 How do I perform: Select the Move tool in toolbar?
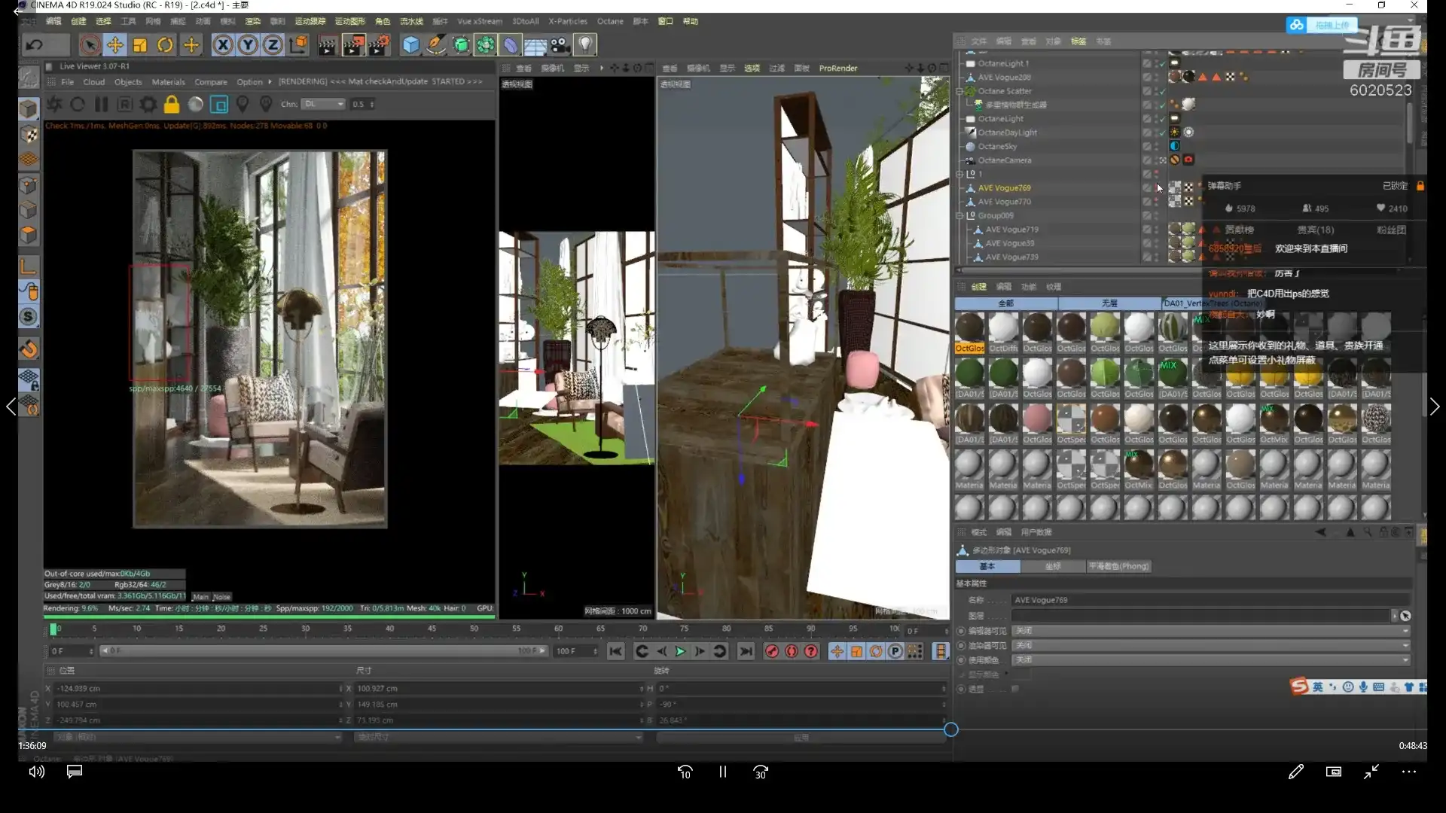coord(114,45)
